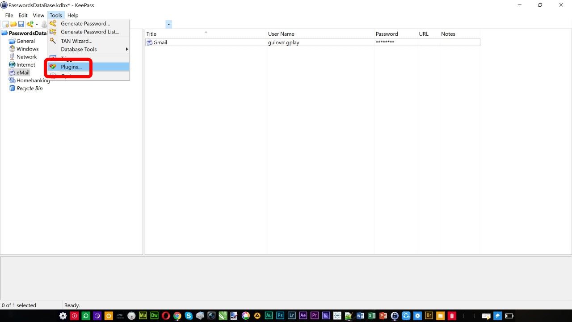Sort entries by Notes column header
The width and height of the screenshot is (572, 322).
coord(460,34)
